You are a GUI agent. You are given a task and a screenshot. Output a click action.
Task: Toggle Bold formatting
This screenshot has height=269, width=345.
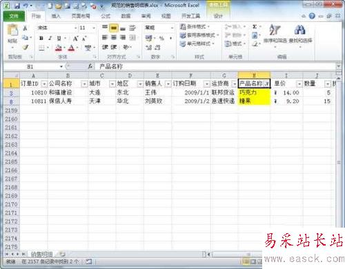point(41,38)
